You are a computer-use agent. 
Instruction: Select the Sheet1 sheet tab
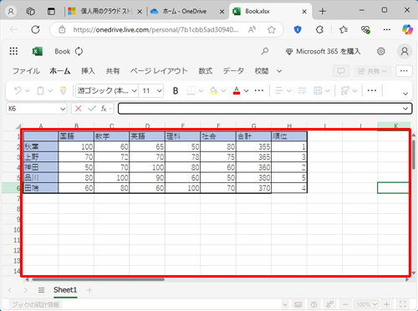(x=65, y=290)
